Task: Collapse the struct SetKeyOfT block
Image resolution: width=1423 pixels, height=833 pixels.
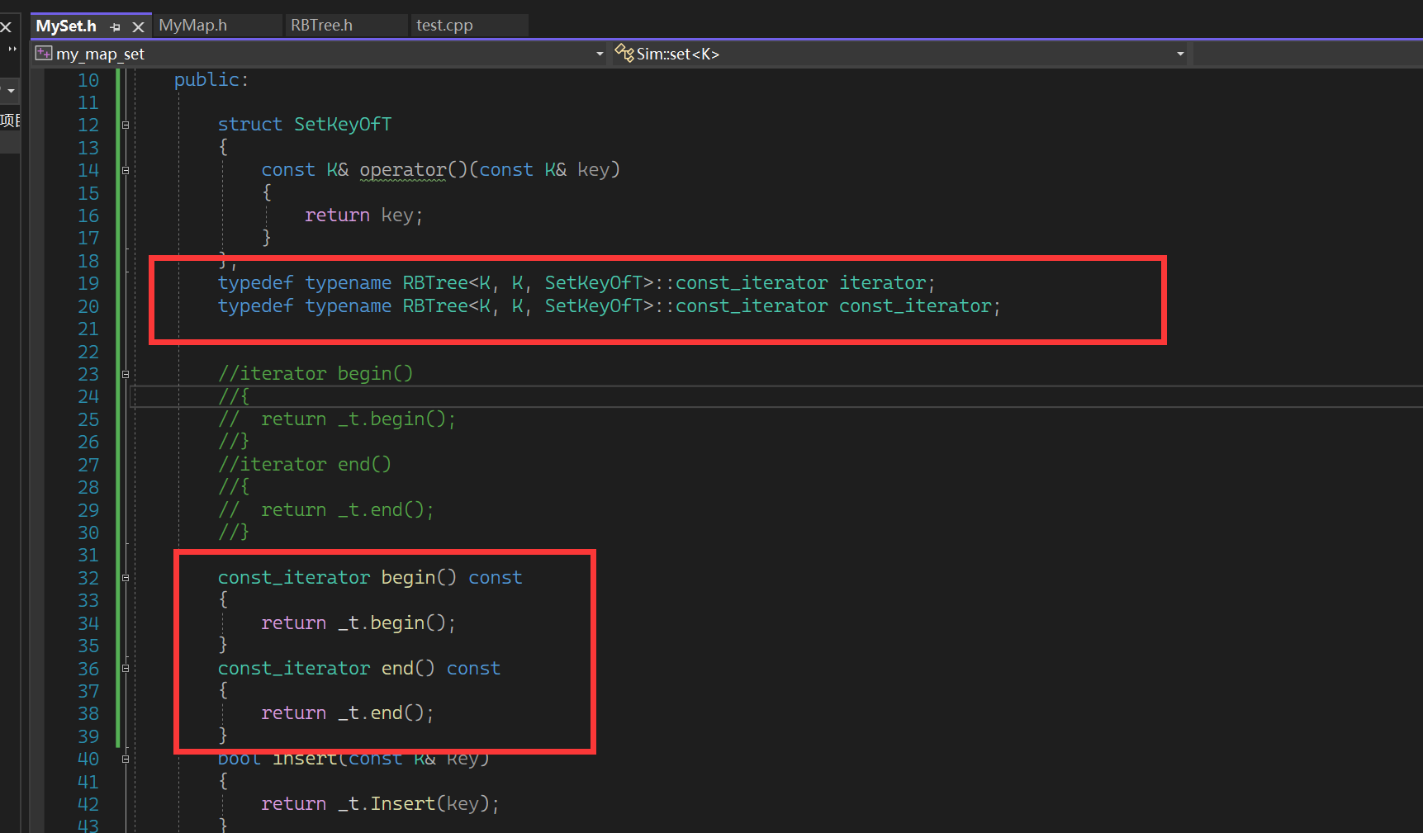Action: tap(126, 125)
